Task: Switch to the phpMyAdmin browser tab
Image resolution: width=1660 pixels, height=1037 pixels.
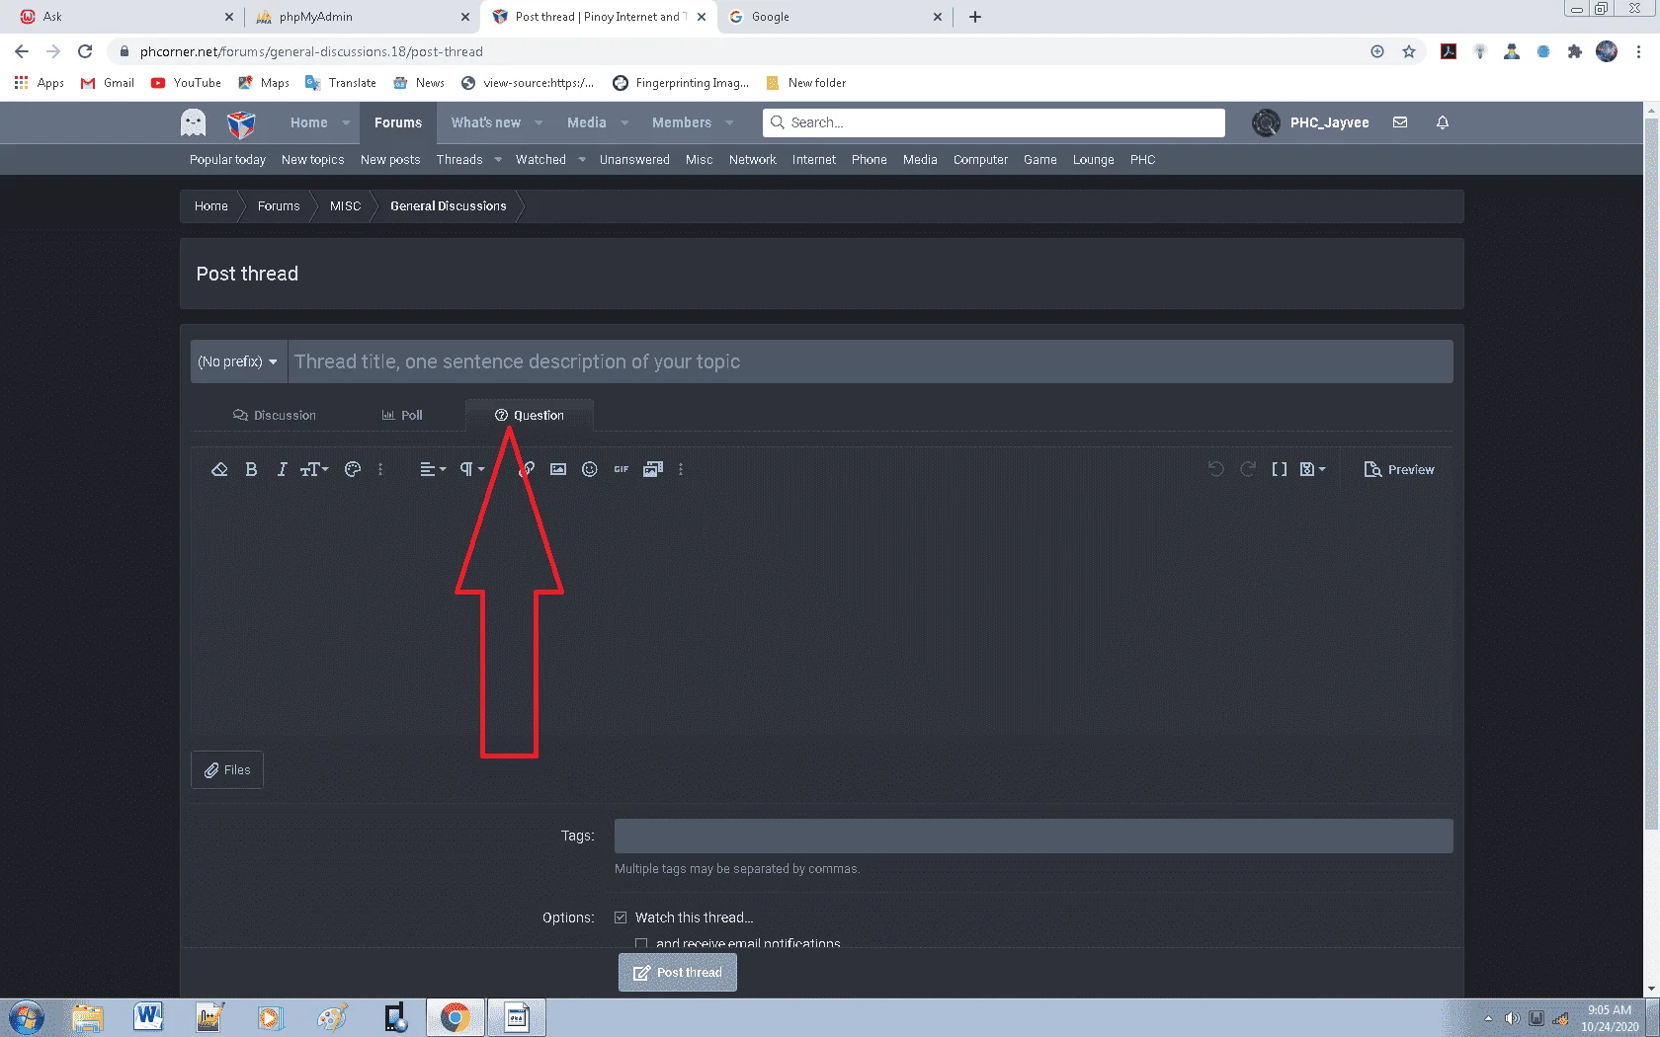Action: click(x=361, y=17)
